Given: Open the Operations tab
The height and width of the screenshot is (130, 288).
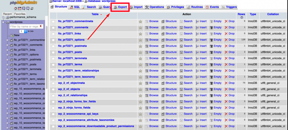Looking at the screenshot, I should [x=154, y=7].
